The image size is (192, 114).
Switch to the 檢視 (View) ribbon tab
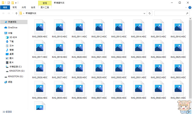click(33, 7)
